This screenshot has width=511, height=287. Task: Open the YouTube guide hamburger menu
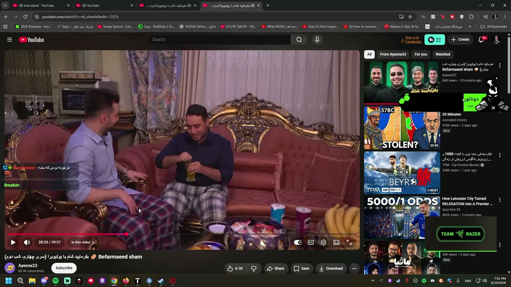click(x=10, y=39)
